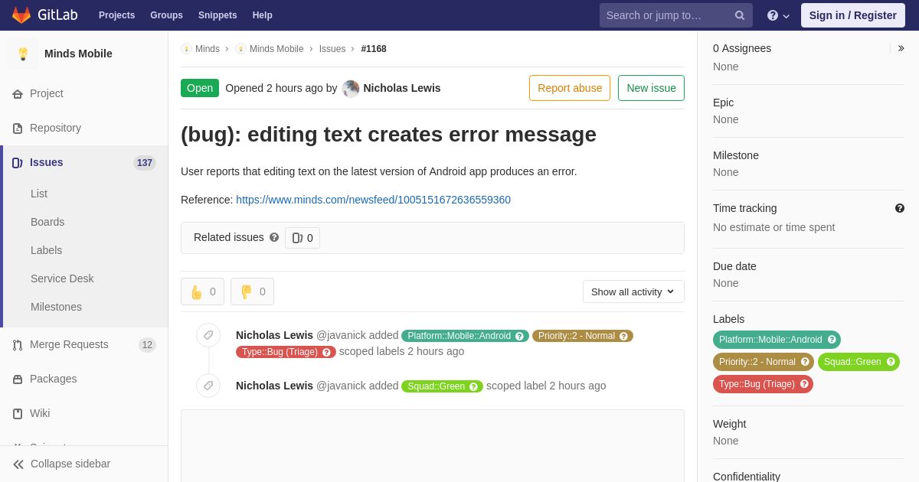Click the Merge Requests count badge 12

click(147, 345)
